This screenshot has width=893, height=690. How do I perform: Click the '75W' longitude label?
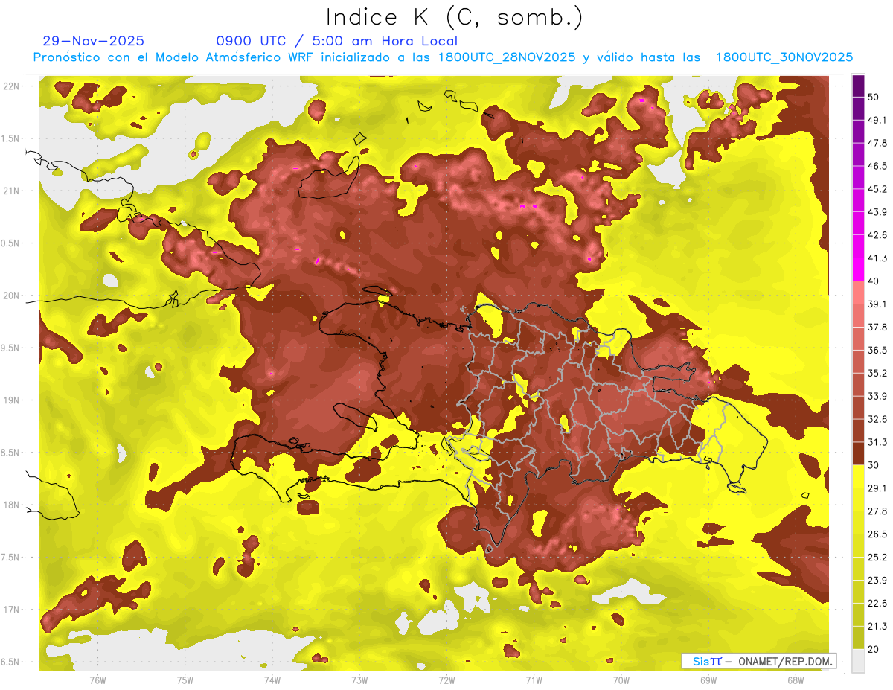point(185,680)
